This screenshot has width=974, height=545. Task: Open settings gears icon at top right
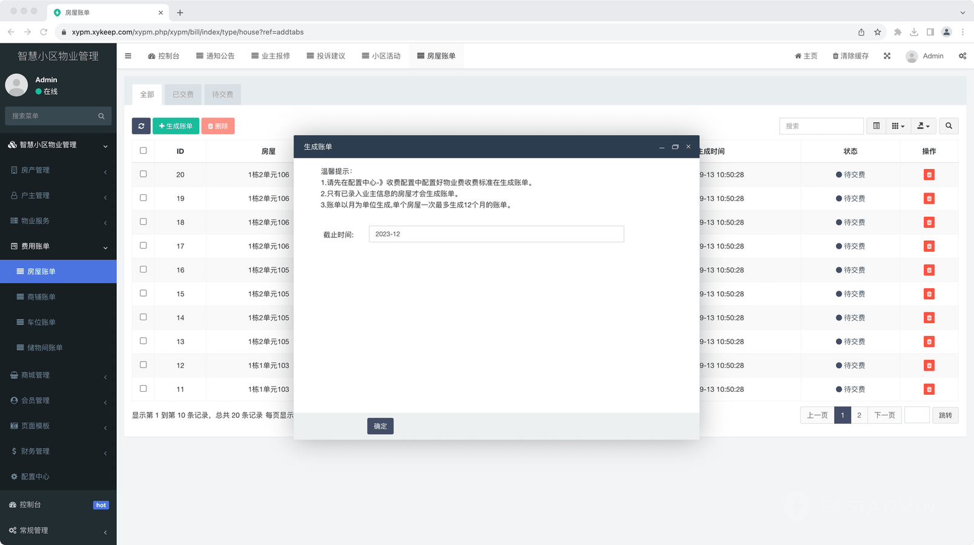(962, 56)
